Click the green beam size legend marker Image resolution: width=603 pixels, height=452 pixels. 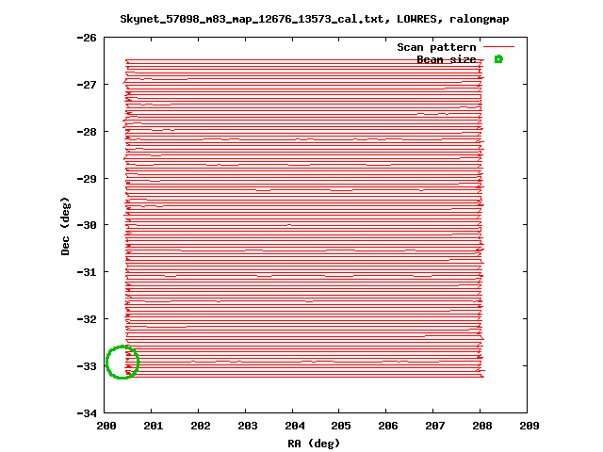click(498, 59)
